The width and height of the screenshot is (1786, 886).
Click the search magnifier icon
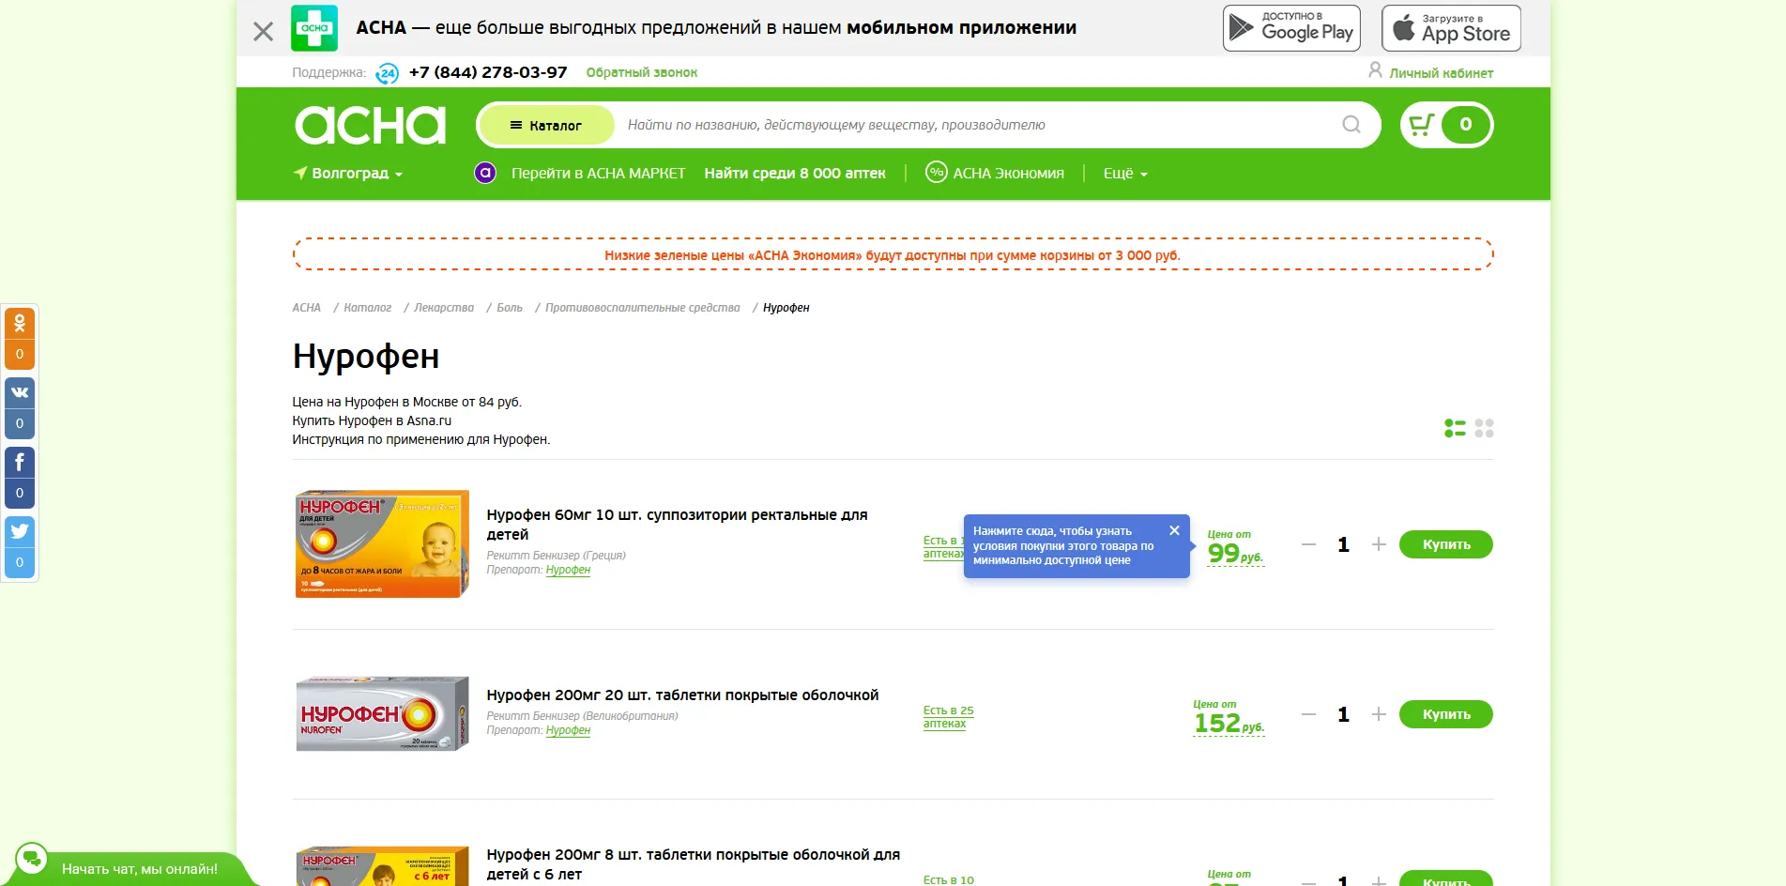(1351, 125)
